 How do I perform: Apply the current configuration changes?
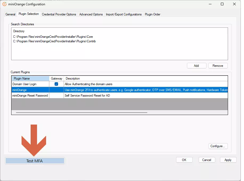coord(228,160)
